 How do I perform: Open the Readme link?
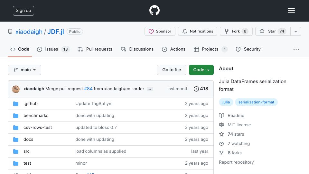(236, 115)
